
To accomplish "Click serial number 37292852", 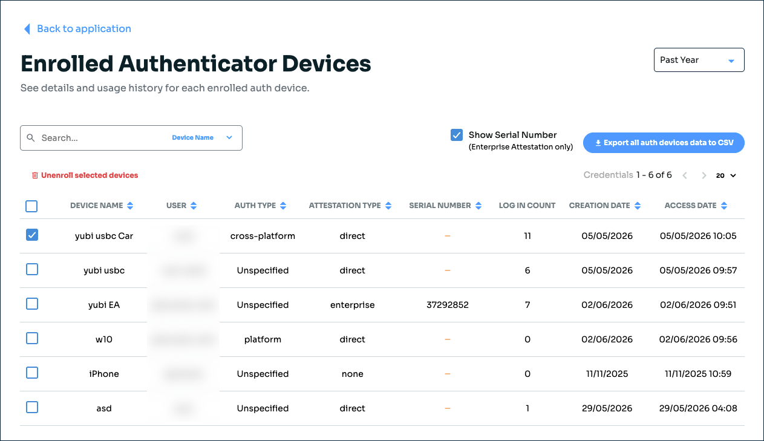I will click(448, 305).
